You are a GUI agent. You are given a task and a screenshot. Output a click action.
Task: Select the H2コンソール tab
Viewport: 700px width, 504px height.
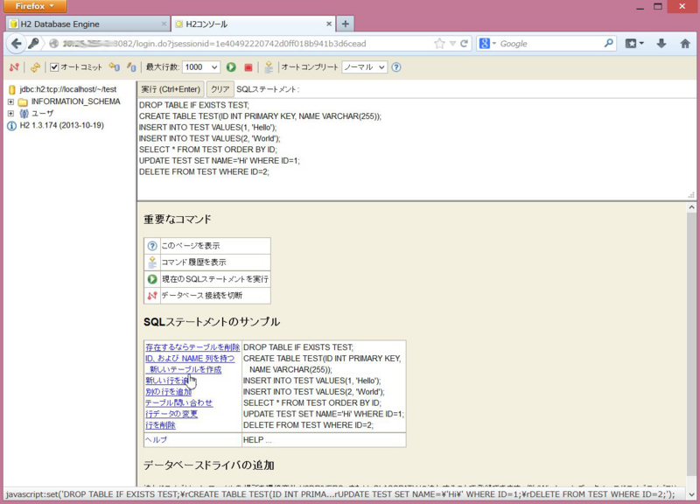click(253, 24)
